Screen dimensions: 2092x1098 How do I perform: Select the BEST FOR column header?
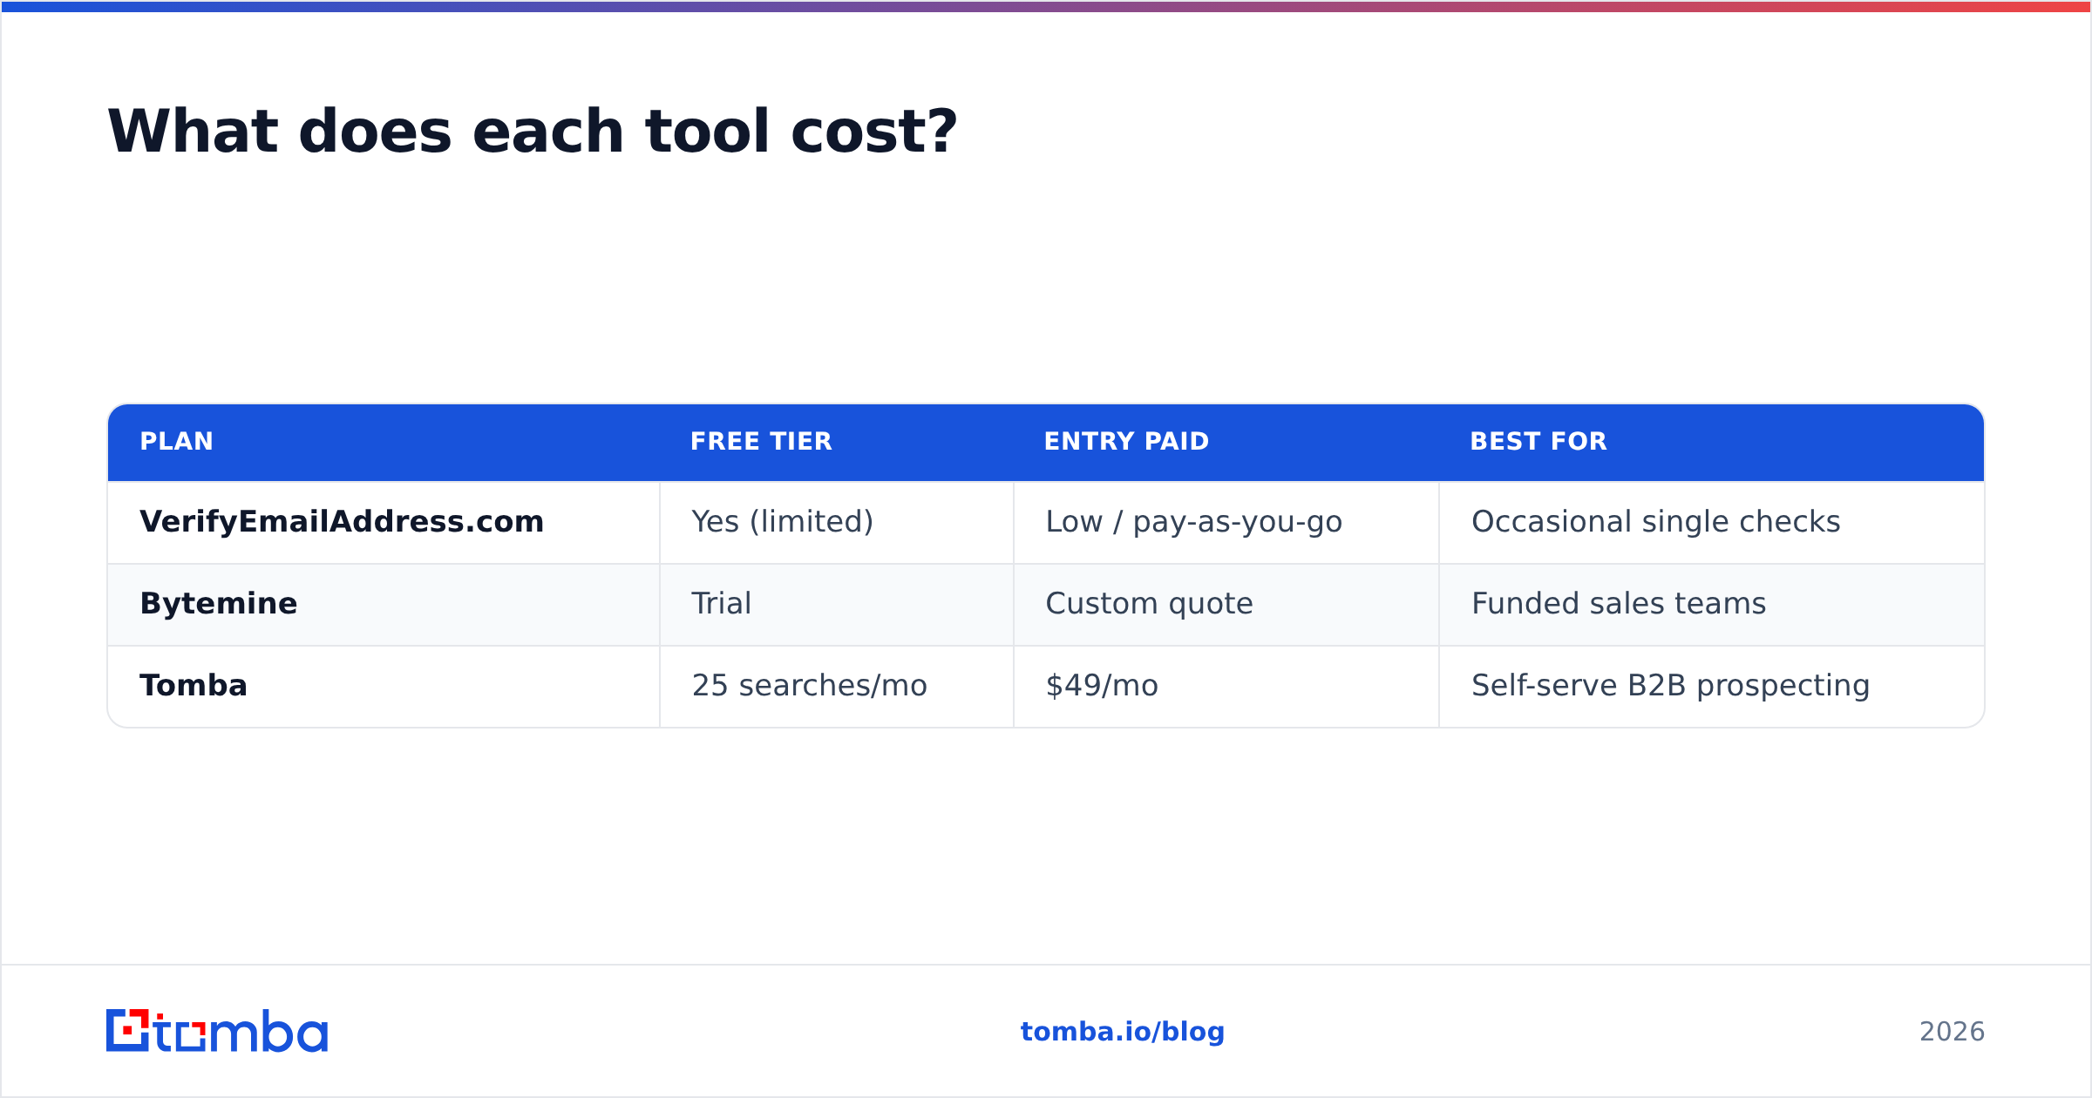(x=1712, y=442)
